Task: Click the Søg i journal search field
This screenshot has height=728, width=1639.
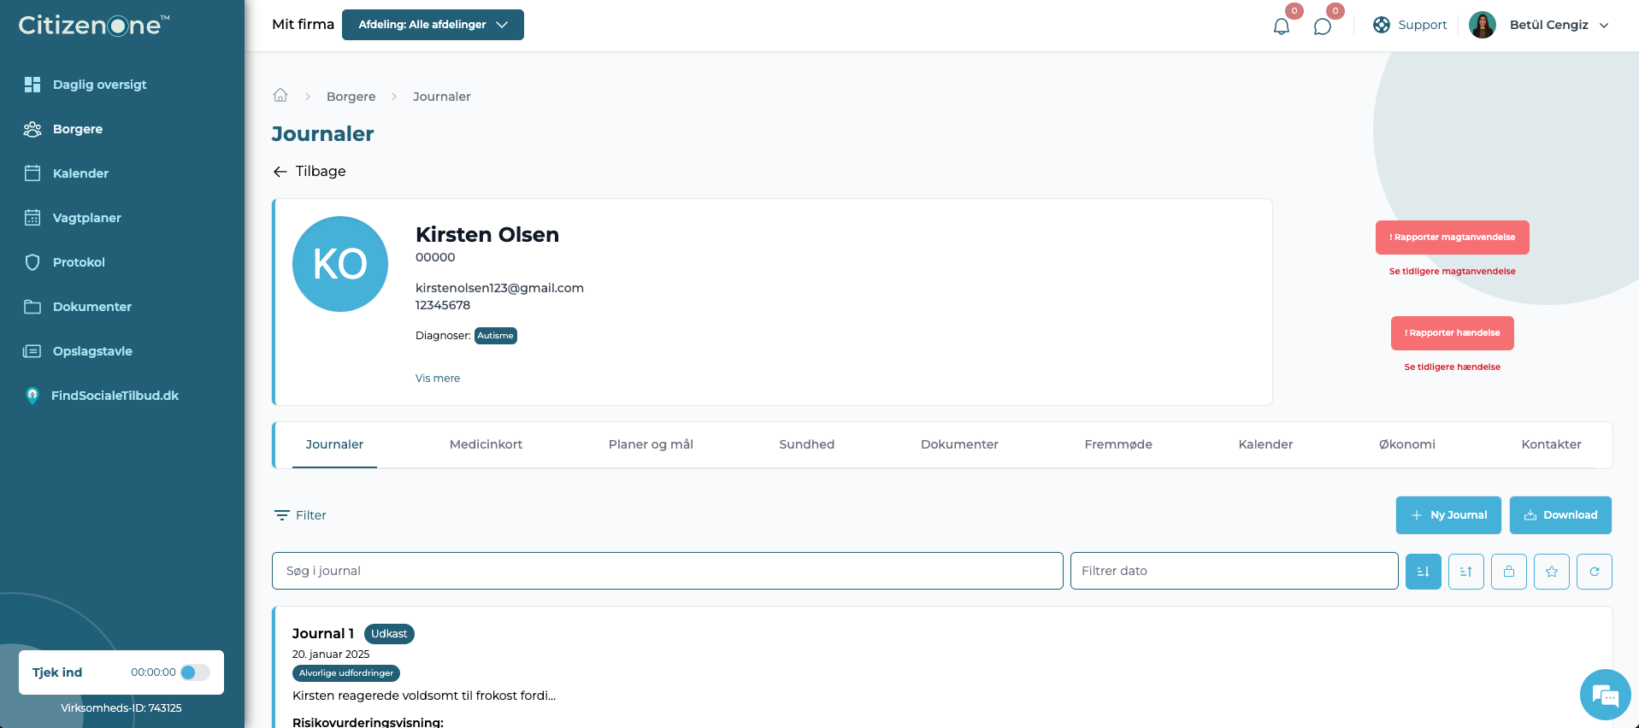Action: click(x=668, y=571)
